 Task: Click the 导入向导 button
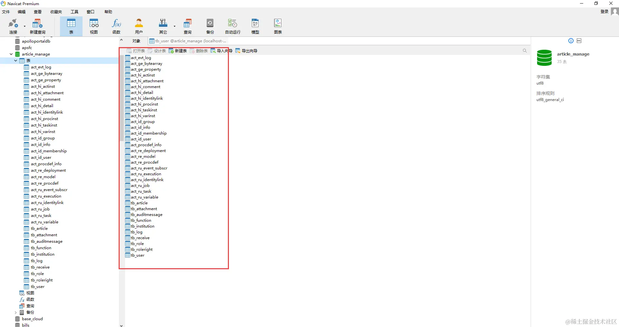pyautogui.click(x=221, y=51)
